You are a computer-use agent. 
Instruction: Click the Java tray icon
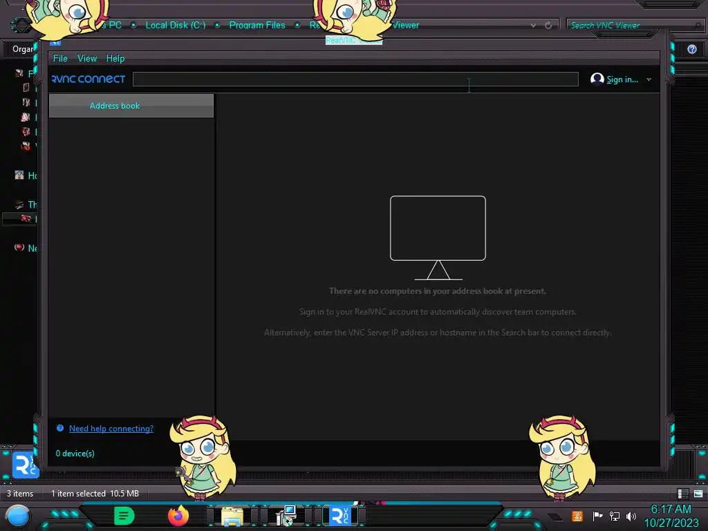tap(577, 516)
